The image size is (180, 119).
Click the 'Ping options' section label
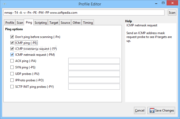pyautogui.click(x=14, y=29)
